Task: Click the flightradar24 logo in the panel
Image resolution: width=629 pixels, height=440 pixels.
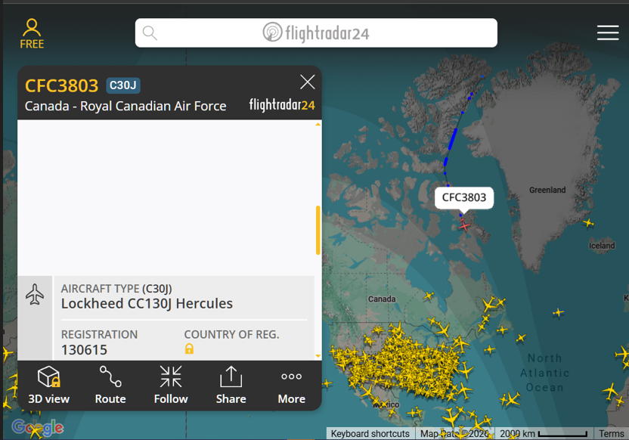Action: coord(281,106)
